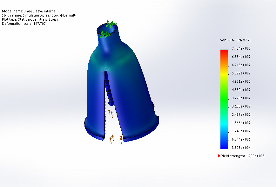Click the 'Yield strength: 1.200e+008' label
This screenshot has width=276, height=187.
243,156
